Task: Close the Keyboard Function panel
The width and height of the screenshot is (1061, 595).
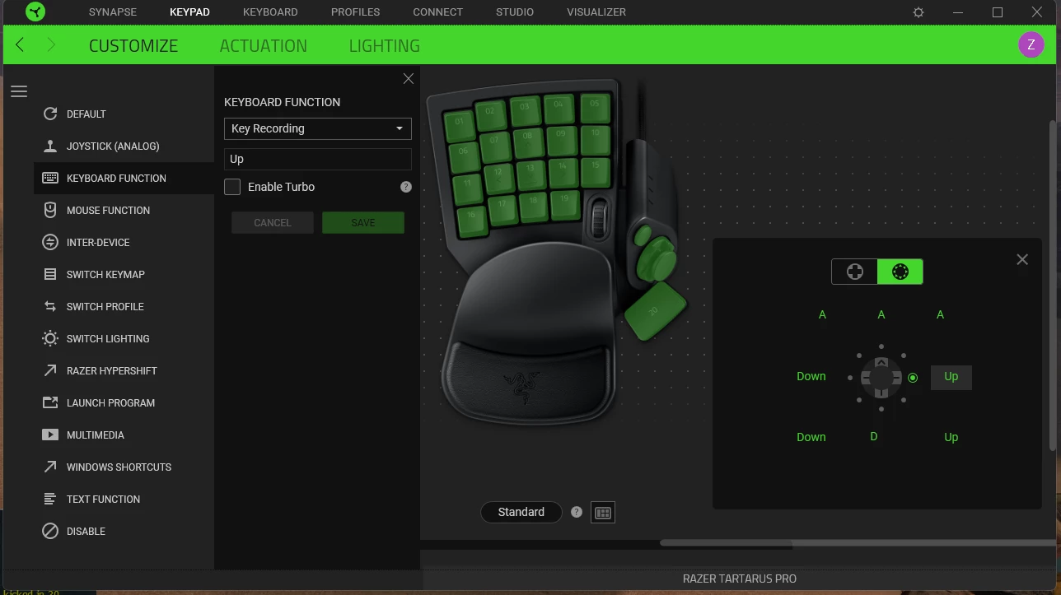Action: [408, 79]
